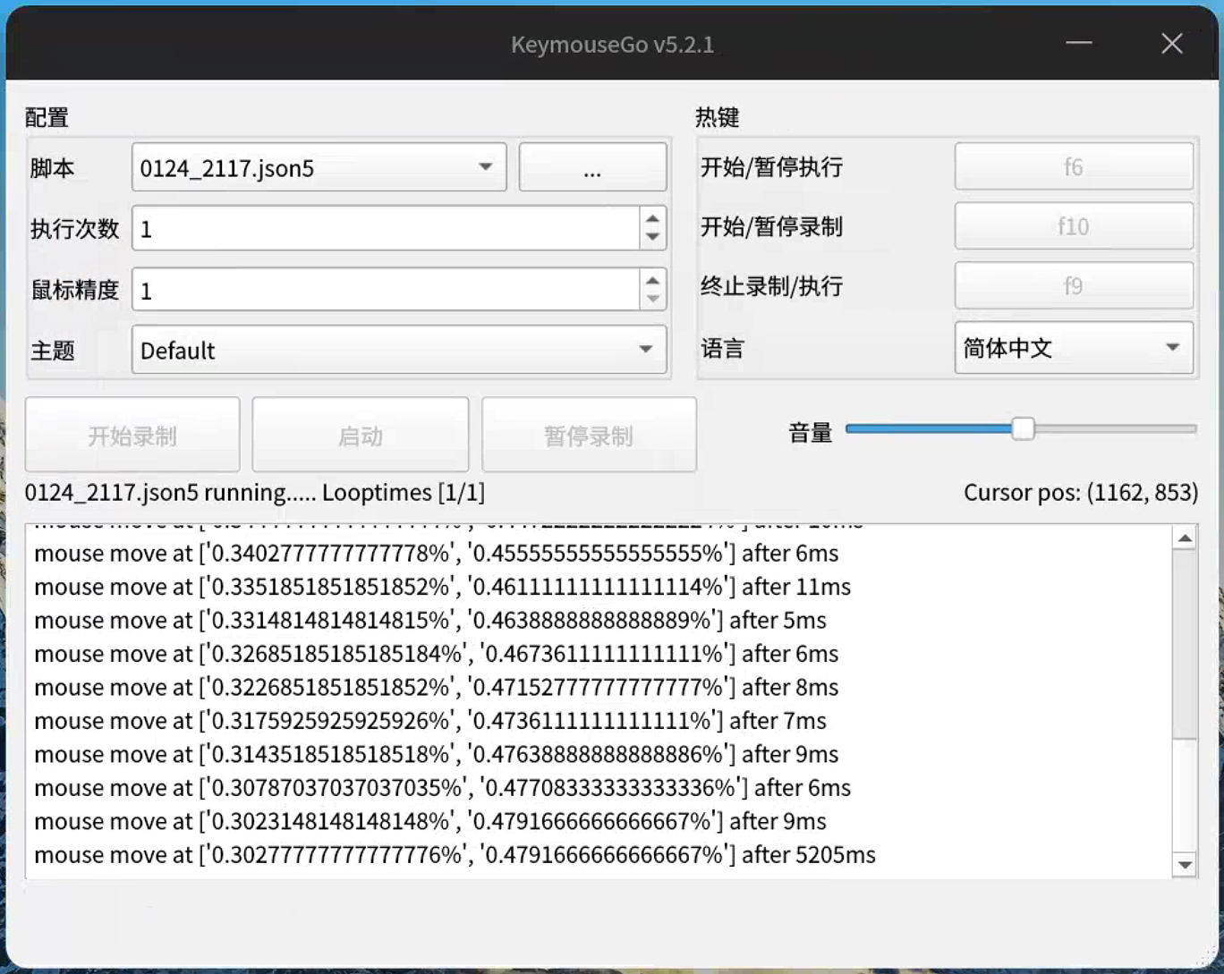This screenshot has width=1224, height=974.
Task: Click the log scrollbar up arrow
Action: 1185,538
